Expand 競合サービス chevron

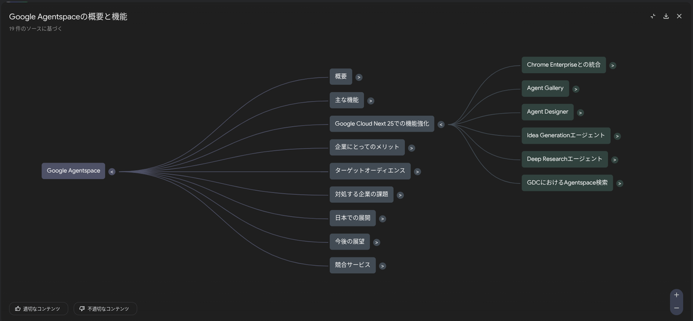pos(382,266)
